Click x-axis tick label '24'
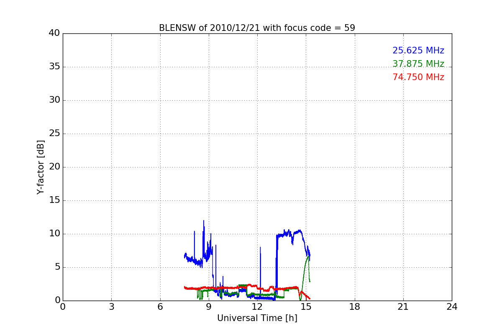 coord(452,307)
